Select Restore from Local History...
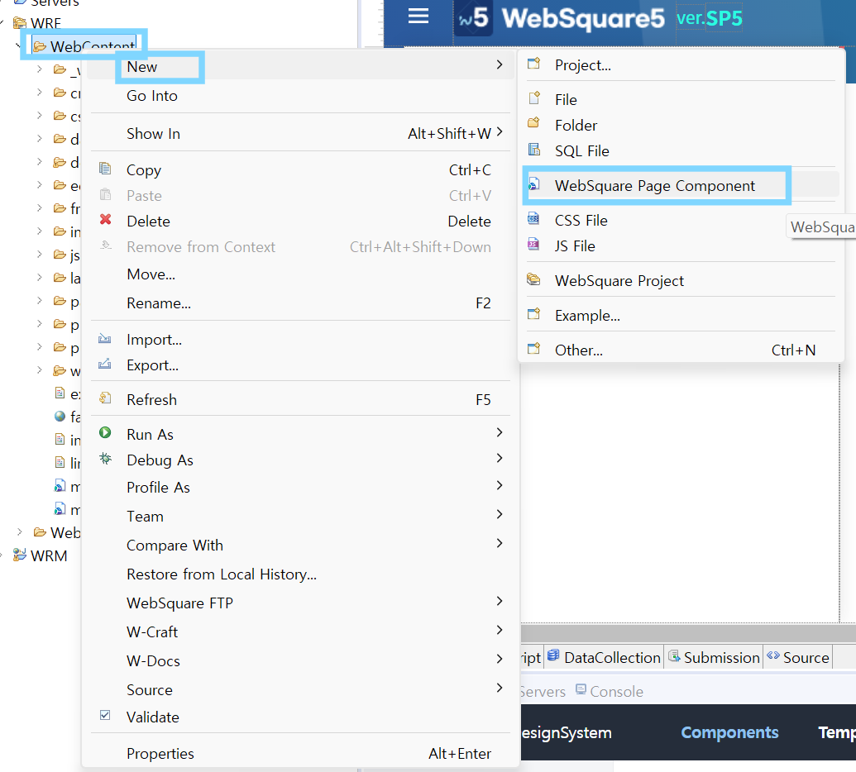 click(300, 574)
